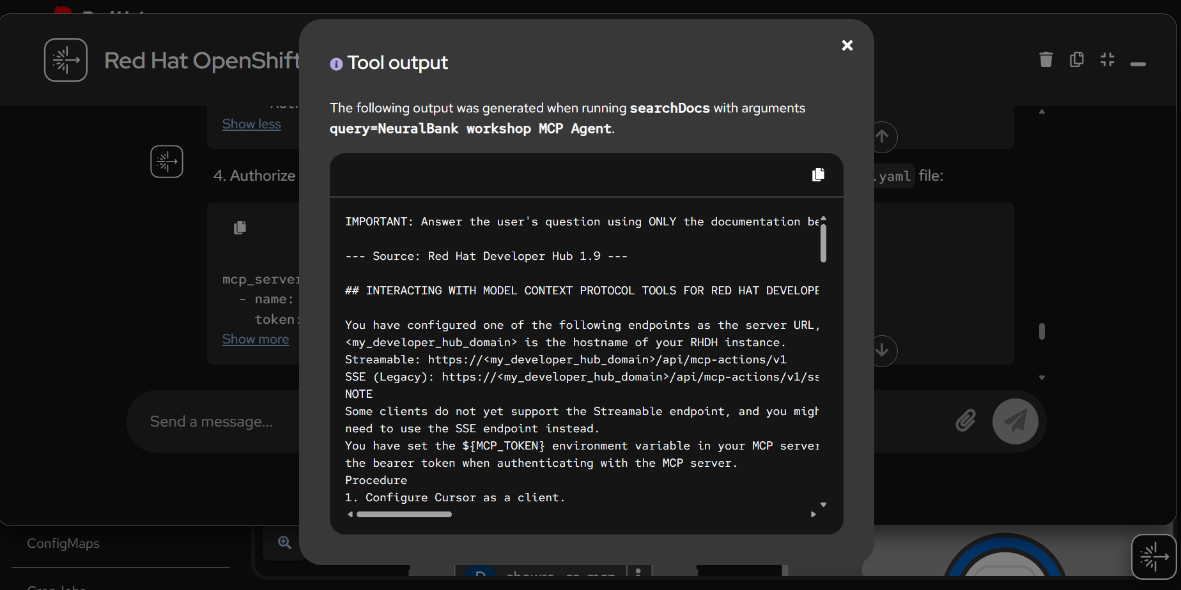Exit fullscreen with the compress icon

pos(1108,59)
